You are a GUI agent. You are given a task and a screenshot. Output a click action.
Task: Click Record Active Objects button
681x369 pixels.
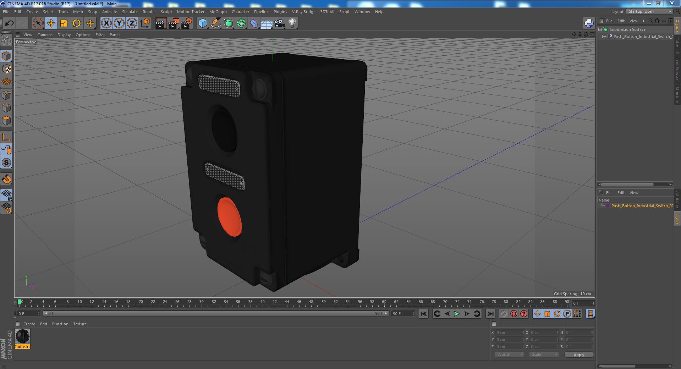point(504,314)
